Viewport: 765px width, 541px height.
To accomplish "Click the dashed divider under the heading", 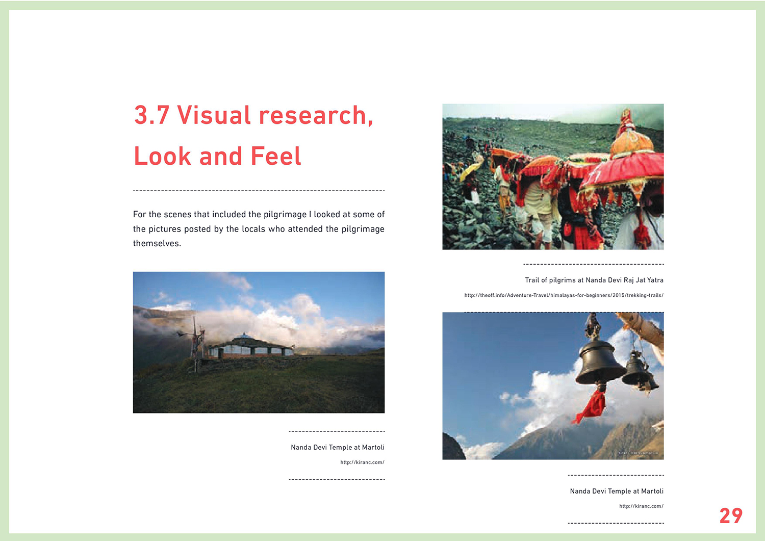I will pos(259,191).
